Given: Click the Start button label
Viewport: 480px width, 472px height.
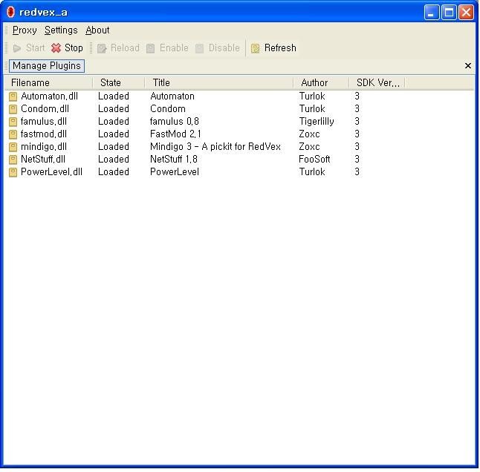Looking at the screenshot, I should pyautogui.click(x=35, y=48).
